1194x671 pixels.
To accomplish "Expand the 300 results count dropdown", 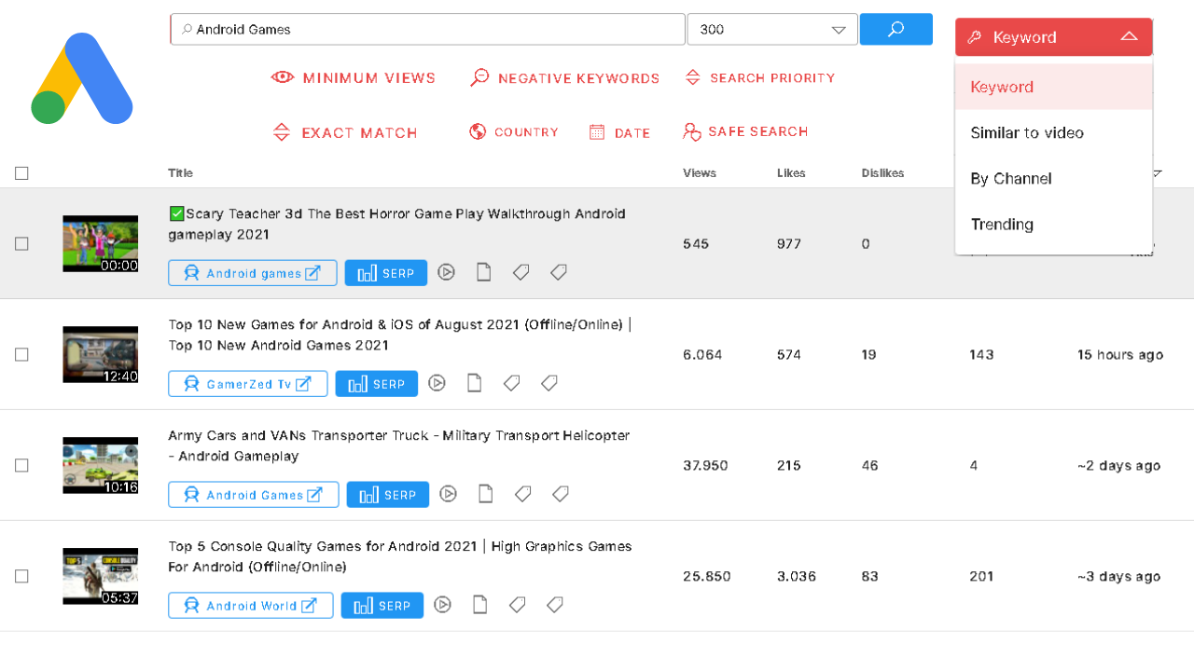I will coord(837,30).
